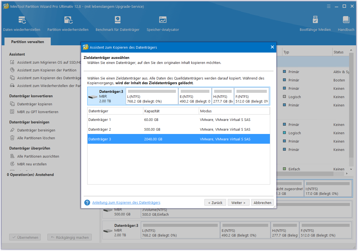
Task: Open Partition wiederherstellen tool
Action: click(x=68, y=24)
